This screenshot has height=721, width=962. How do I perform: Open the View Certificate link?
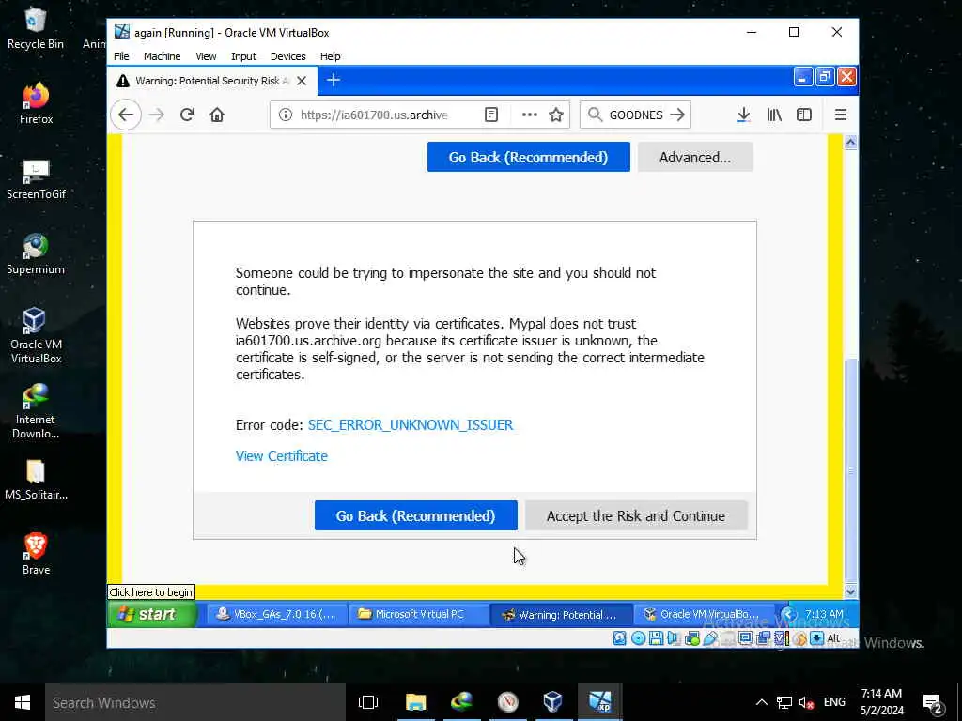coord(282,455)
